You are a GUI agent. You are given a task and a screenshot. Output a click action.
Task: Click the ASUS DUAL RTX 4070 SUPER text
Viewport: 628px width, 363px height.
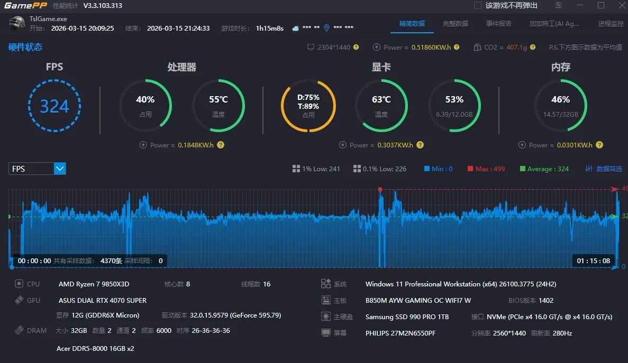point(103,300)
